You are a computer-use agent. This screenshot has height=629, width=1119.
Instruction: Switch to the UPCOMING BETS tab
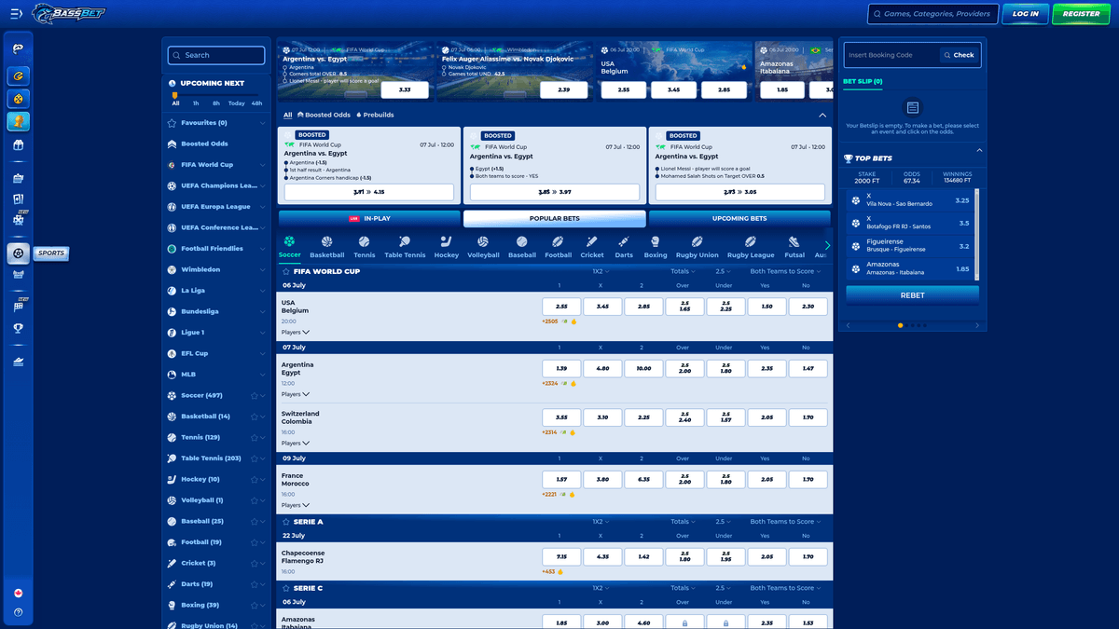click(x=739, y=218)
